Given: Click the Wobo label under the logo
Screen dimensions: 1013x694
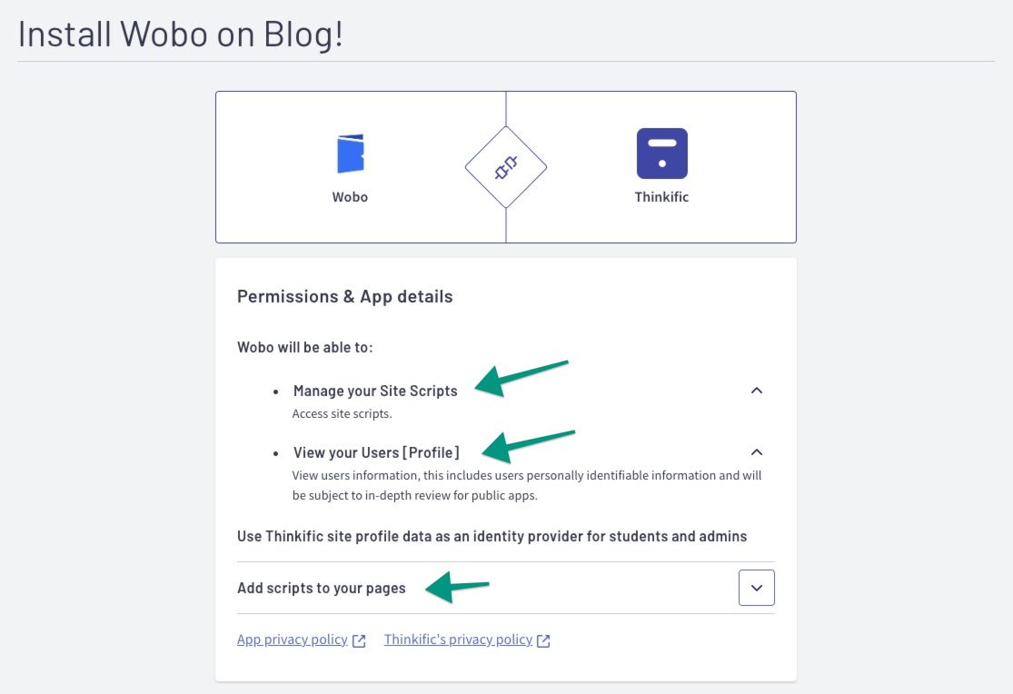Looking at the screenshot, I should [350, 197].
